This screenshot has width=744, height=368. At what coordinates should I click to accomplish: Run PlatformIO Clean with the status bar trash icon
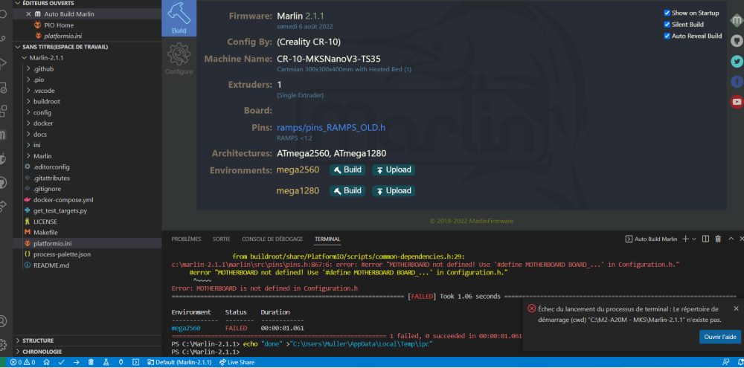pyautogui.click(x=91, y=362)
